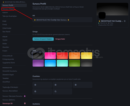Select the red banner swatch
The width and height of the screenshot is (130, 106).
62,56
